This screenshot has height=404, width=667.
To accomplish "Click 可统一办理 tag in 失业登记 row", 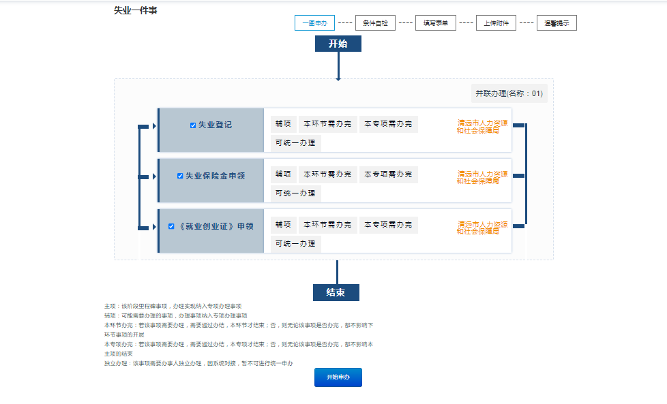I will click(x=295, y=143).
